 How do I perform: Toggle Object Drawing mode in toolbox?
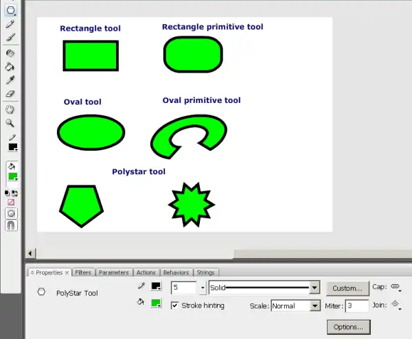(x=11, y=213)
